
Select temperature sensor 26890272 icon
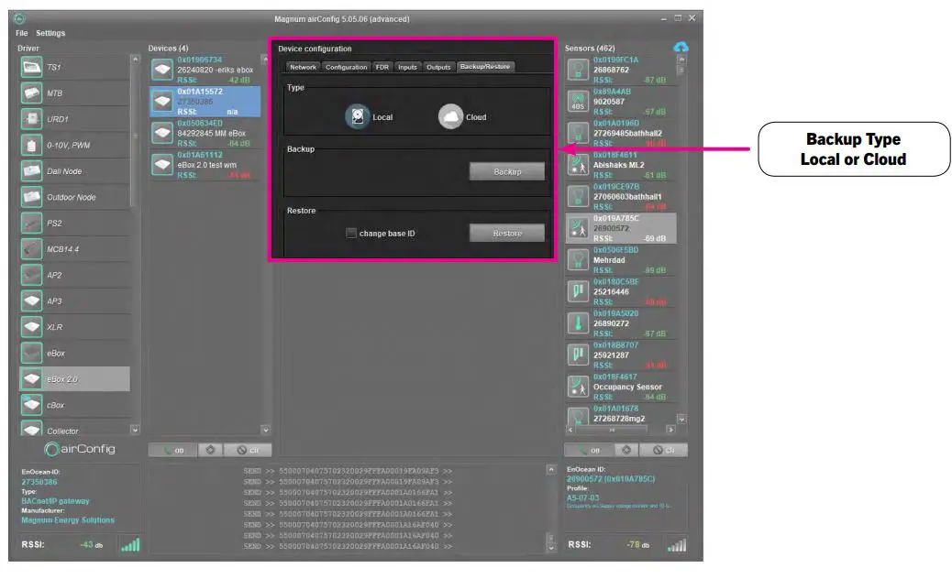(578, 323)
